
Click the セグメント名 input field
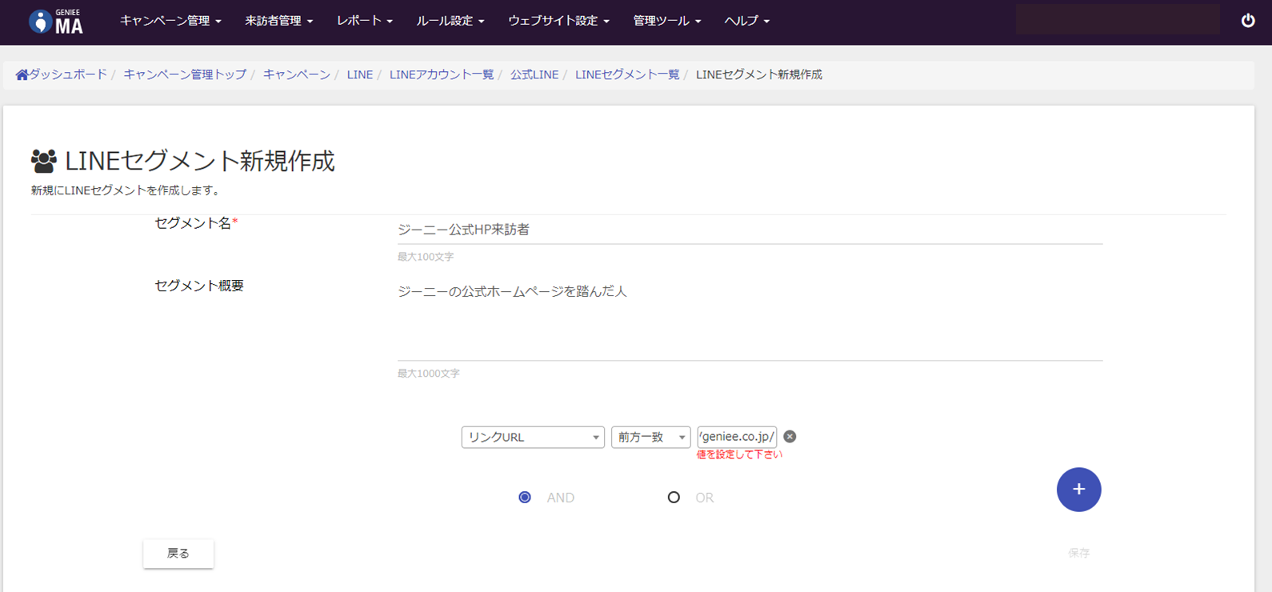coord(750,230)
